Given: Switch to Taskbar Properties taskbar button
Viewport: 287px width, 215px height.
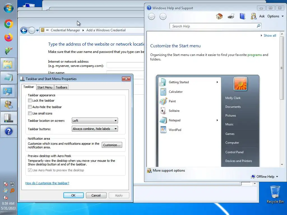Looking at the screenshot, I should [8, 118].
